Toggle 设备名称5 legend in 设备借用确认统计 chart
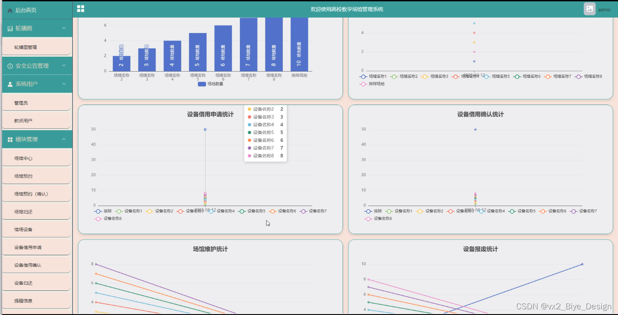618x315 pixels. (521, 211)
